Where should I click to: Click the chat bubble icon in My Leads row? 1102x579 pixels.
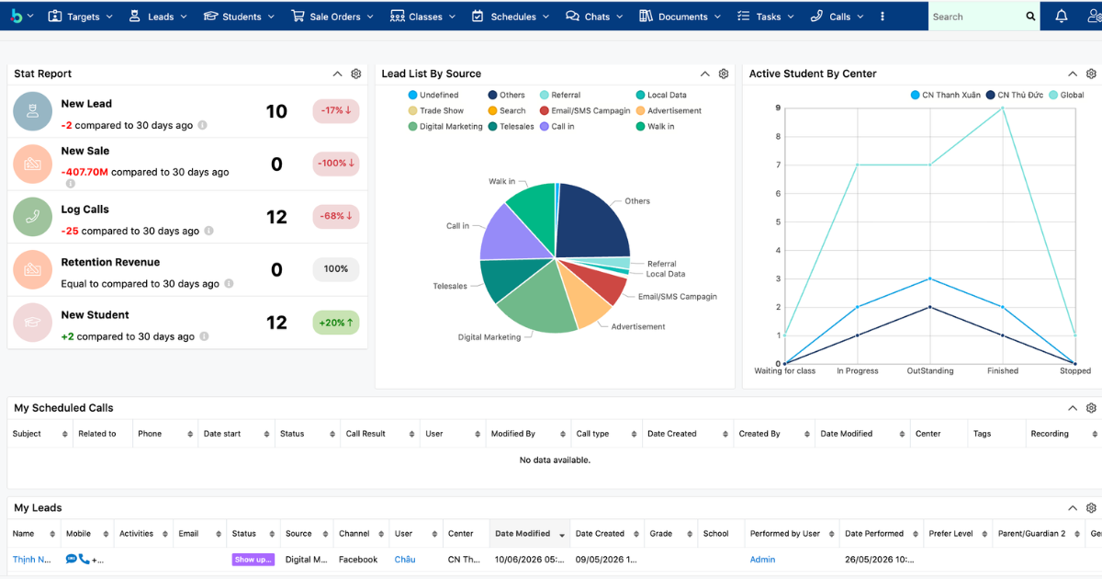point(71,559)
